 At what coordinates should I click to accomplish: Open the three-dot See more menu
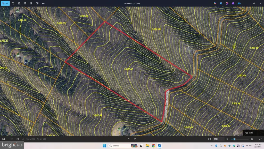[x=43, y=3]
